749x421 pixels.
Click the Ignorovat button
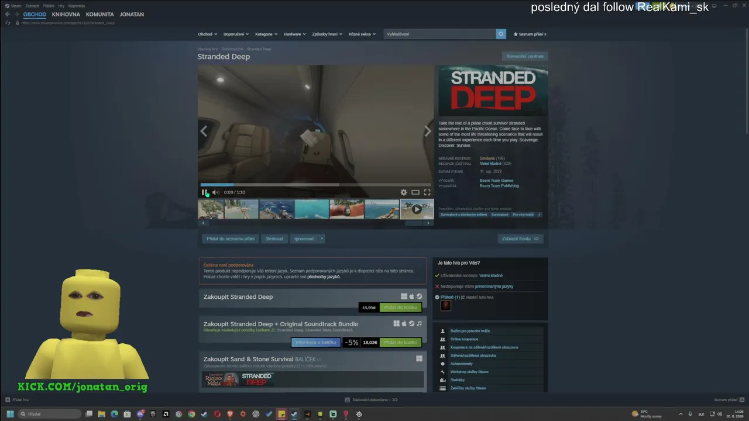[304, 239]
